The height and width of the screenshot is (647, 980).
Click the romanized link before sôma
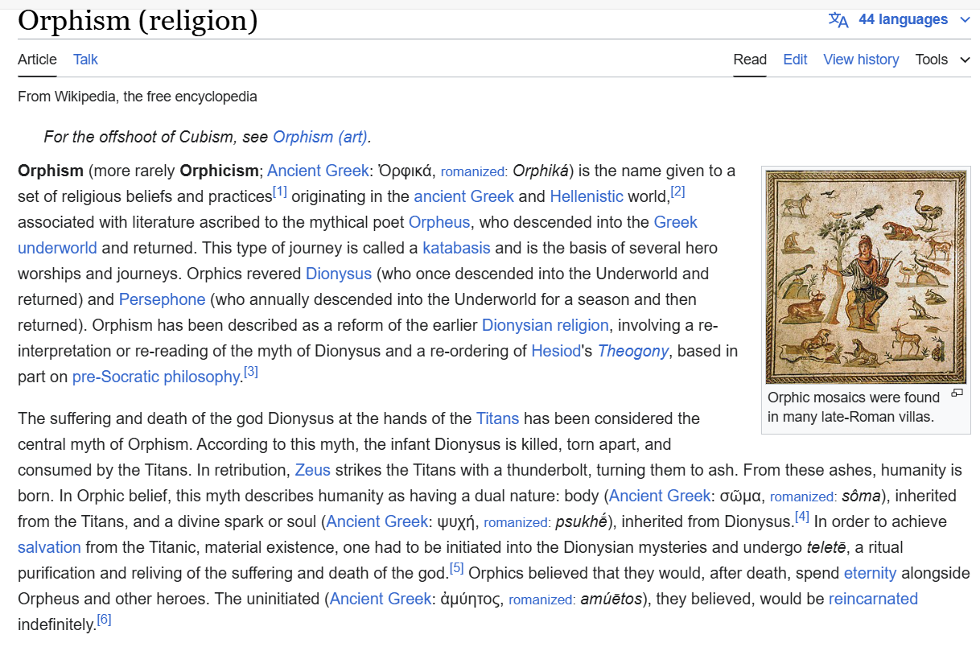tap(801, 497)
